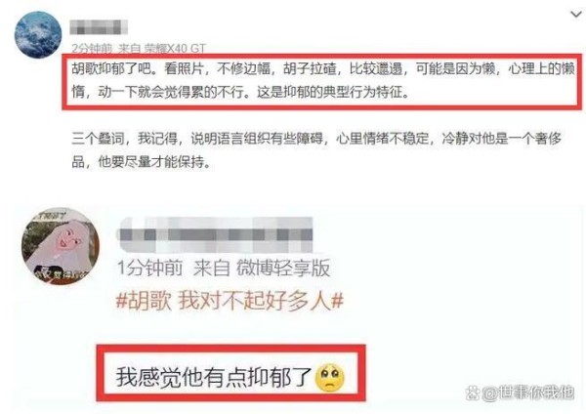Click the paragraph starting 三个叠词
Viewport: 586px width, 414px height.
[316, 149]
